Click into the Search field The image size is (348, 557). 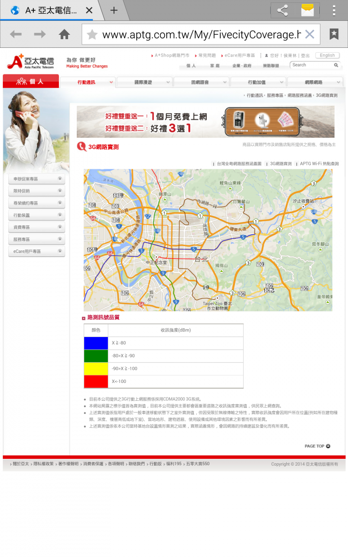tap(311, 65)
